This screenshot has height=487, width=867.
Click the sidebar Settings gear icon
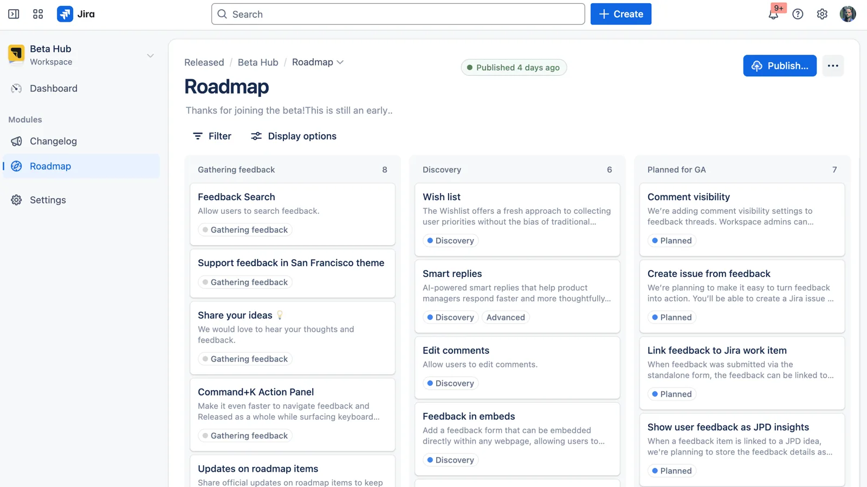coord(16,200)
